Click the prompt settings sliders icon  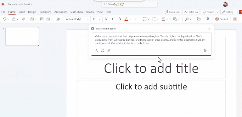[x=103, y=50]
